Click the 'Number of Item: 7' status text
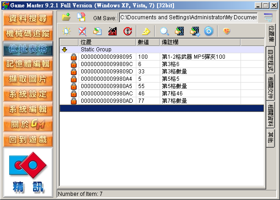This screenshot has width=280, height=200. tap(80, 194)
